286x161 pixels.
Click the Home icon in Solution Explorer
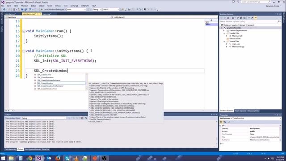[x=228, y=18]
